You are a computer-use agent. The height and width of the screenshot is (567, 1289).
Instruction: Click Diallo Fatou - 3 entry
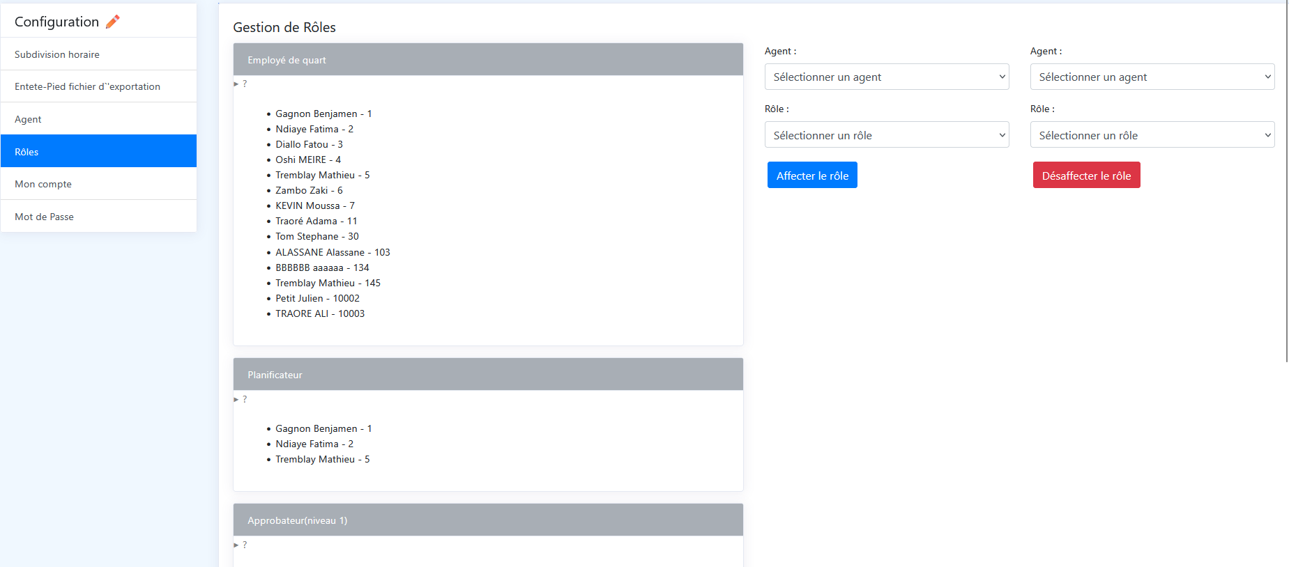pos(309,144)
